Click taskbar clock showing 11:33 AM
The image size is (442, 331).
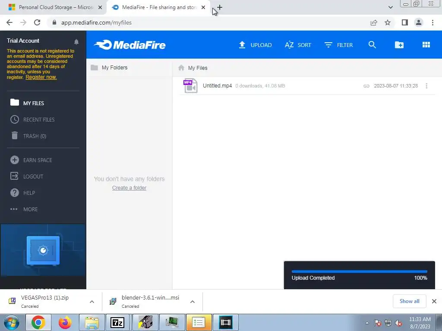coord(420,323)
